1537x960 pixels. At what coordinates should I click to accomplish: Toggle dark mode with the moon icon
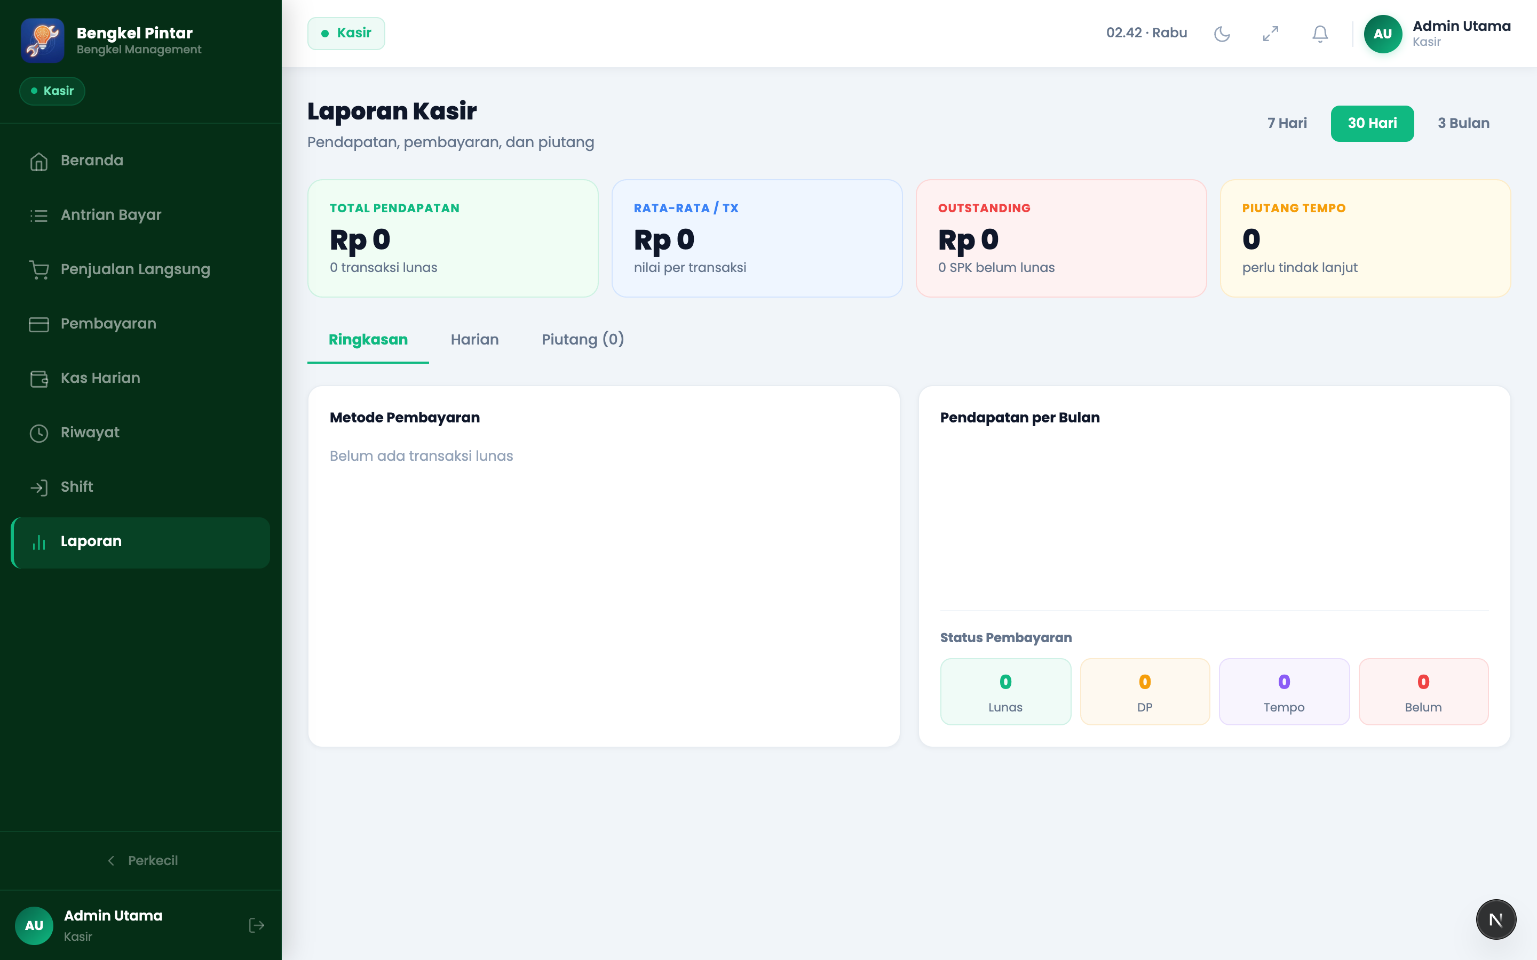[x=1222, y=34]
